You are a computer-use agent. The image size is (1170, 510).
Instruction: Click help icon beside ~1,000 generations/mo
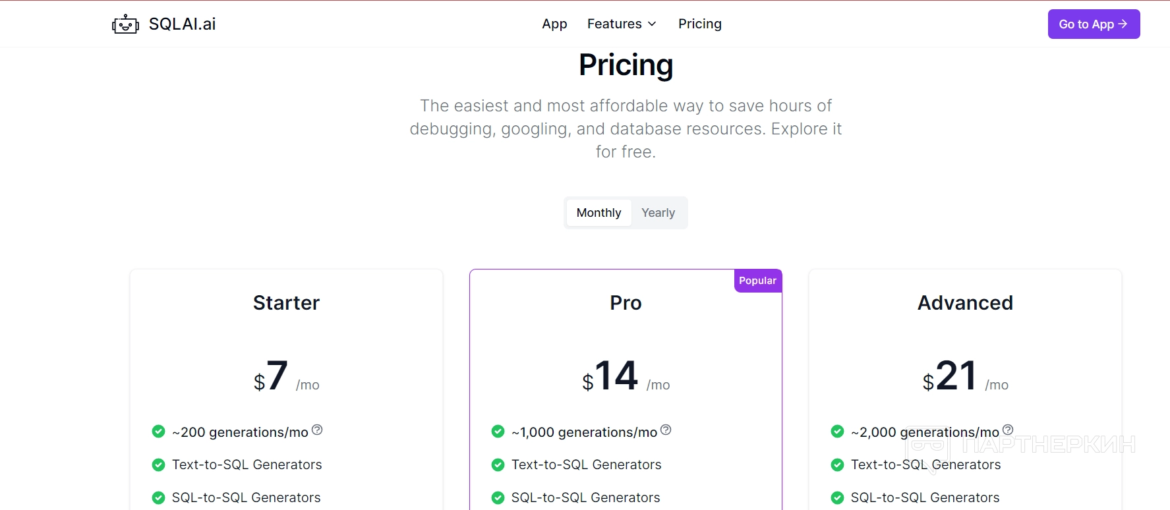(x=666, y=430)
